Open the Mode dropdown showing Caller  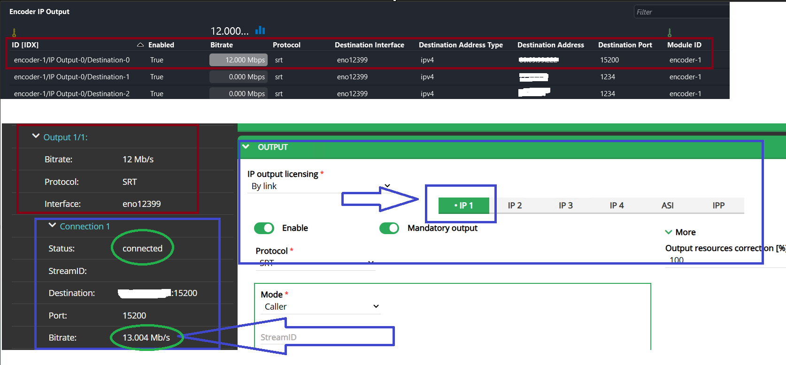click(x=321, y=307)
